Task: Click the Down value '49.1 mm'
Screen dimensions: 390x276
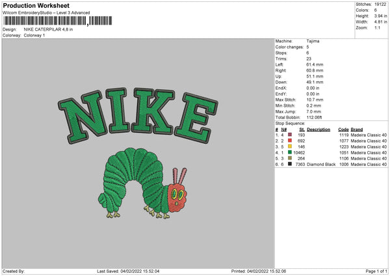Action: coord(315,82)
